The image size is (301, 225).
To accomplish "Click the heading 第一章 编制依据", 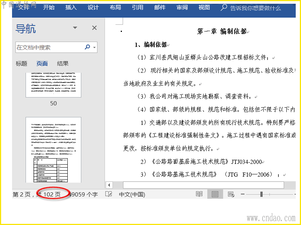I will click(x=222, y=31).
